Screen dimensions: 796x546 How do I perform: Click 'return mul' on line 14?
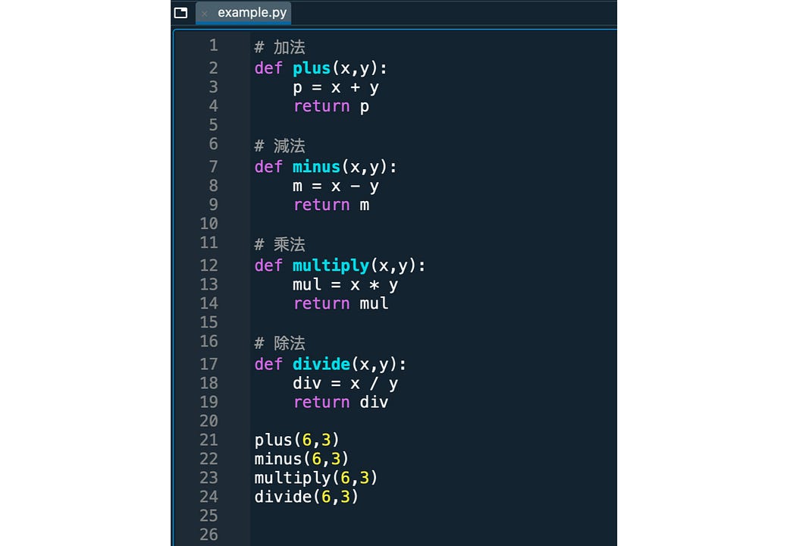pyautogui.click(x=340, y=304)
